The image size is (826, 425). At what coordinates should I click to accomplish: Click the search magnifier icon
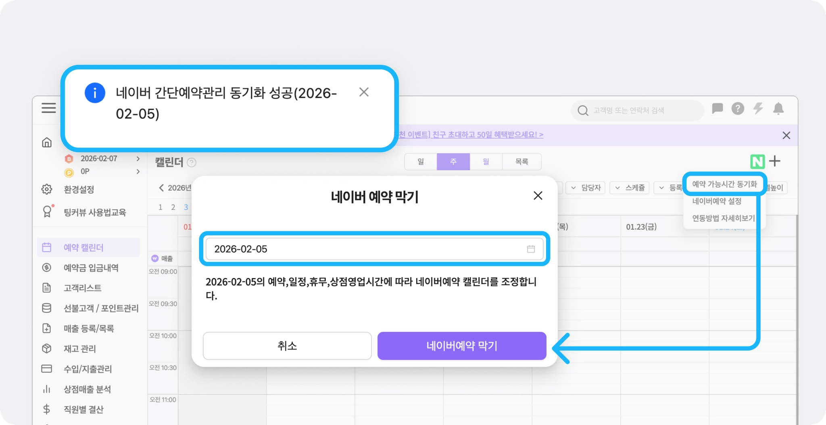pos(583,111)
